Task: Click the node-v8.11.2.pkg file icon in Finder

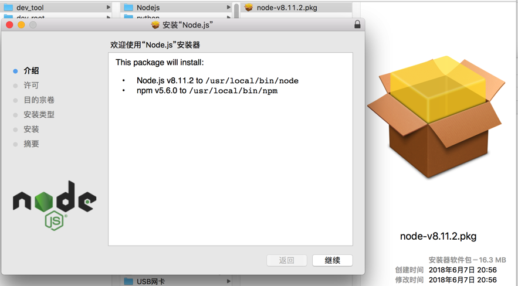Action: click(249, 7)
